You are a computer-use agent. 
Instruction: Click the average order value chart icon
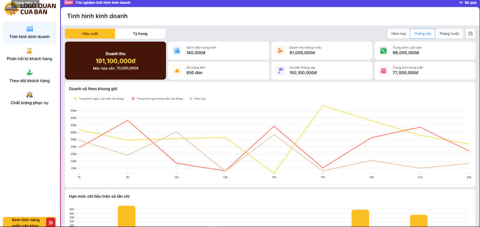click(177, 50)
